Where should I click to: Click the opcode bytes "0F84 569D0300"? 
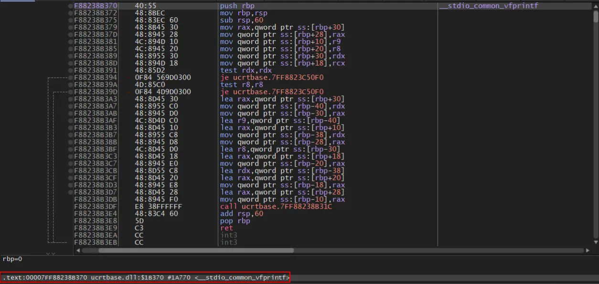tap(162, 77)
